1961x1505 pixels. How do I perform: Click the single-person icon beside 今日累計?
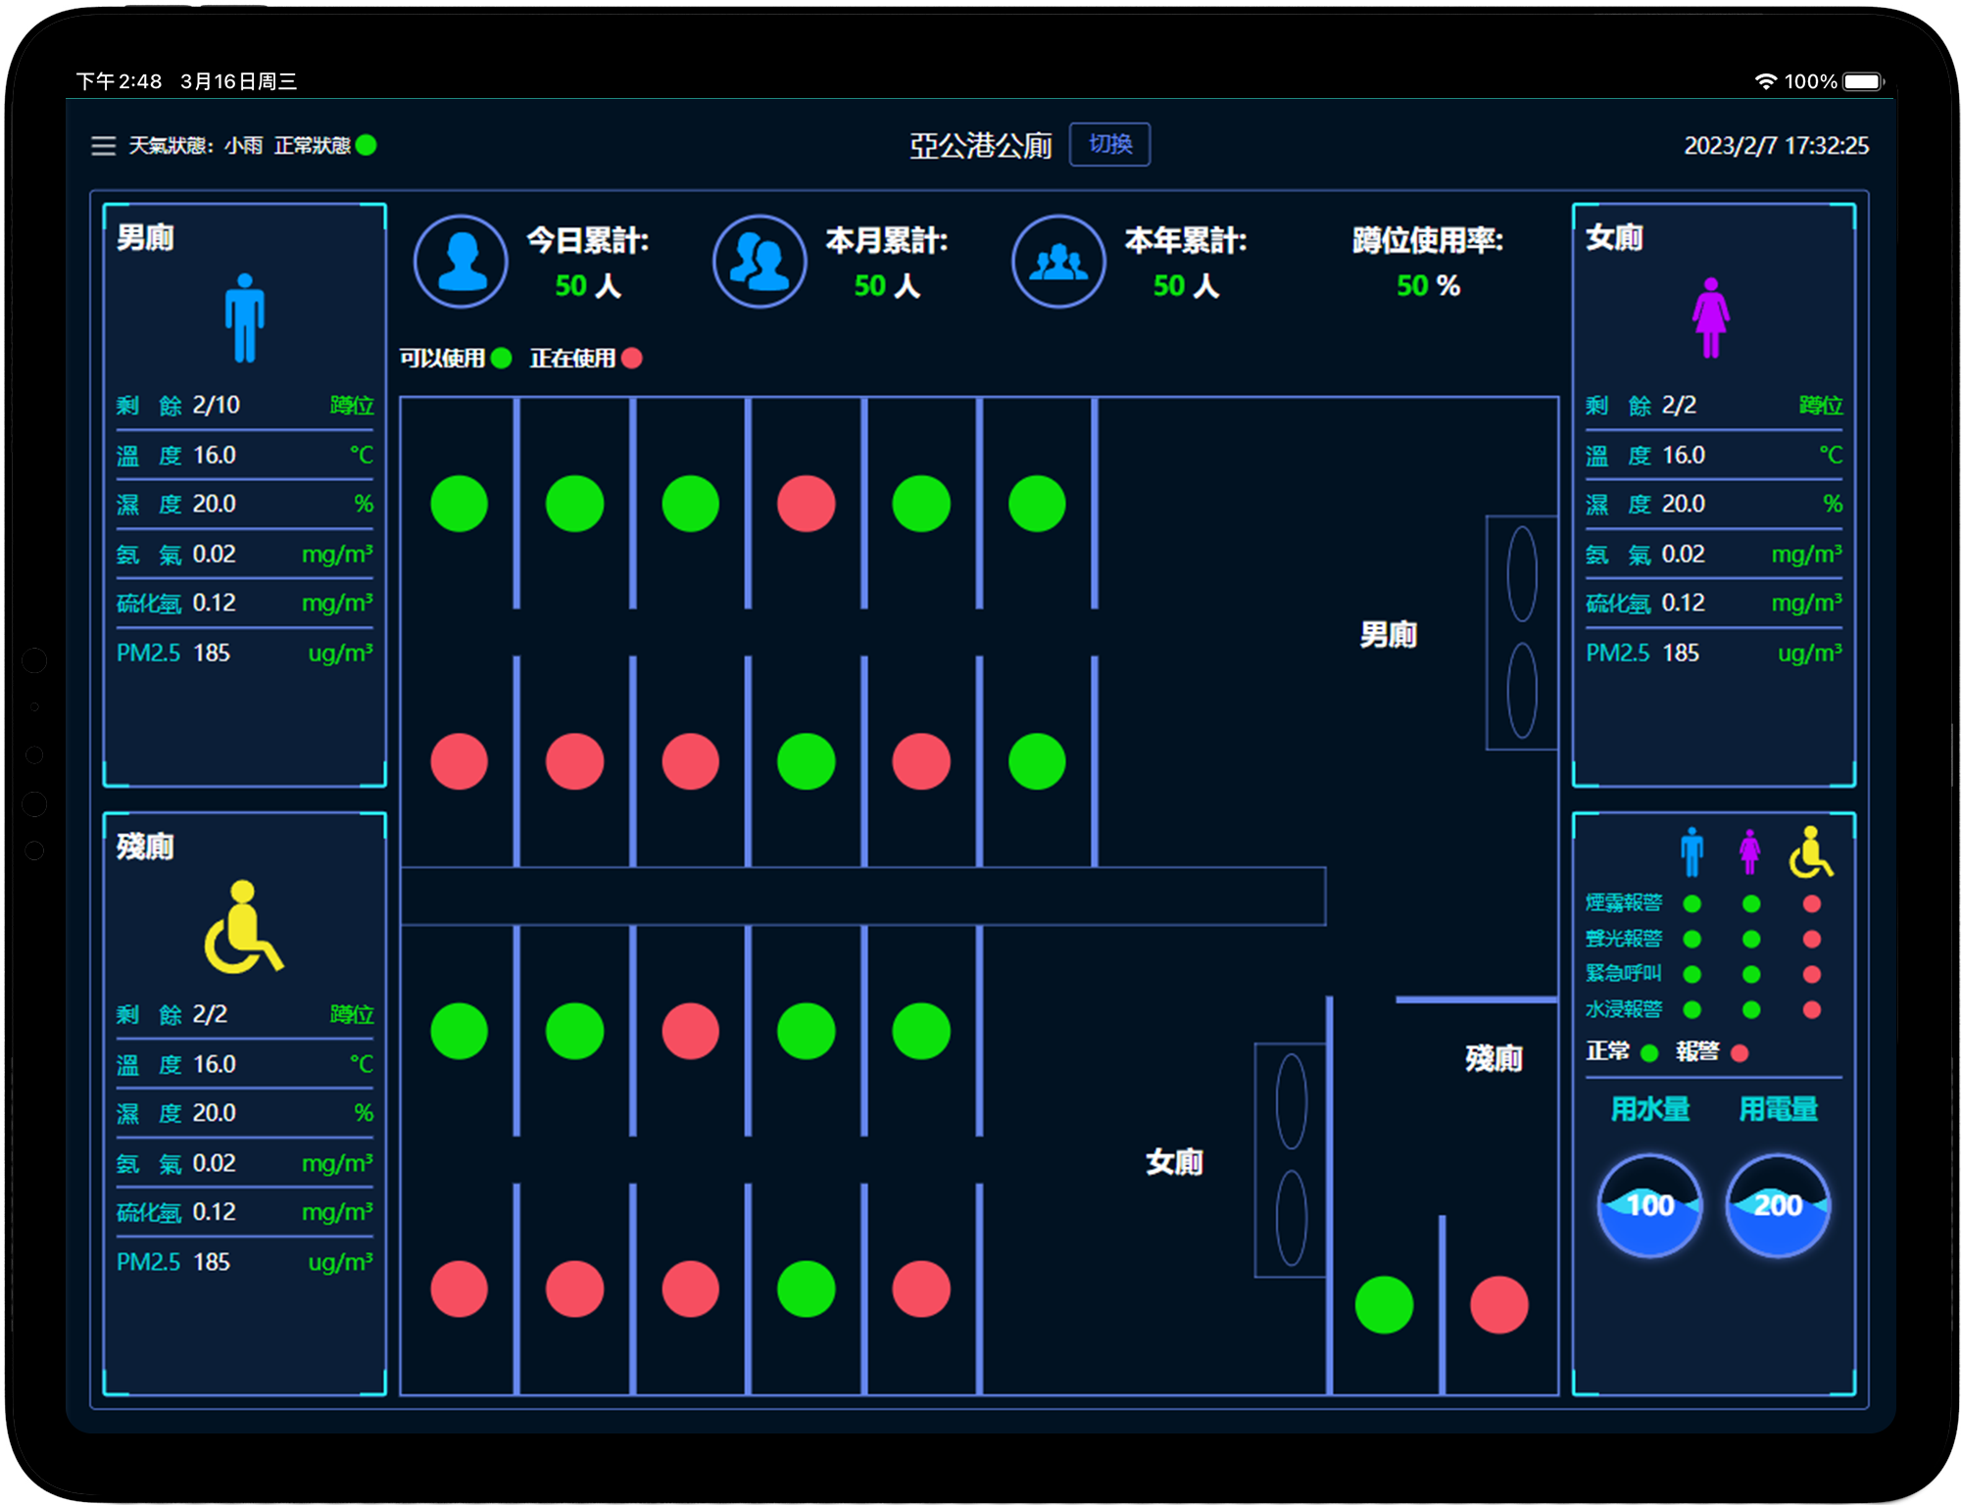click(x=461, y=262)
